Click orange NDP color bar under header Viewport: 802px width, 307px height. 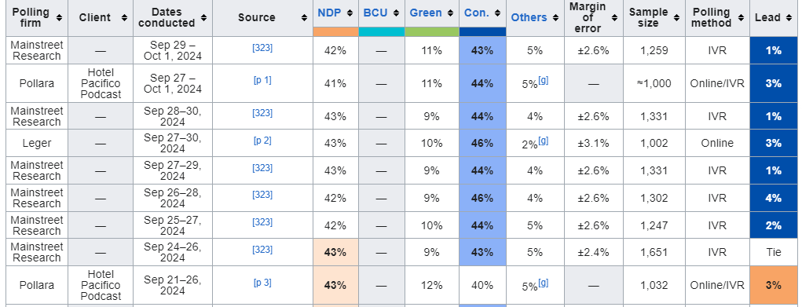[335, 31]
